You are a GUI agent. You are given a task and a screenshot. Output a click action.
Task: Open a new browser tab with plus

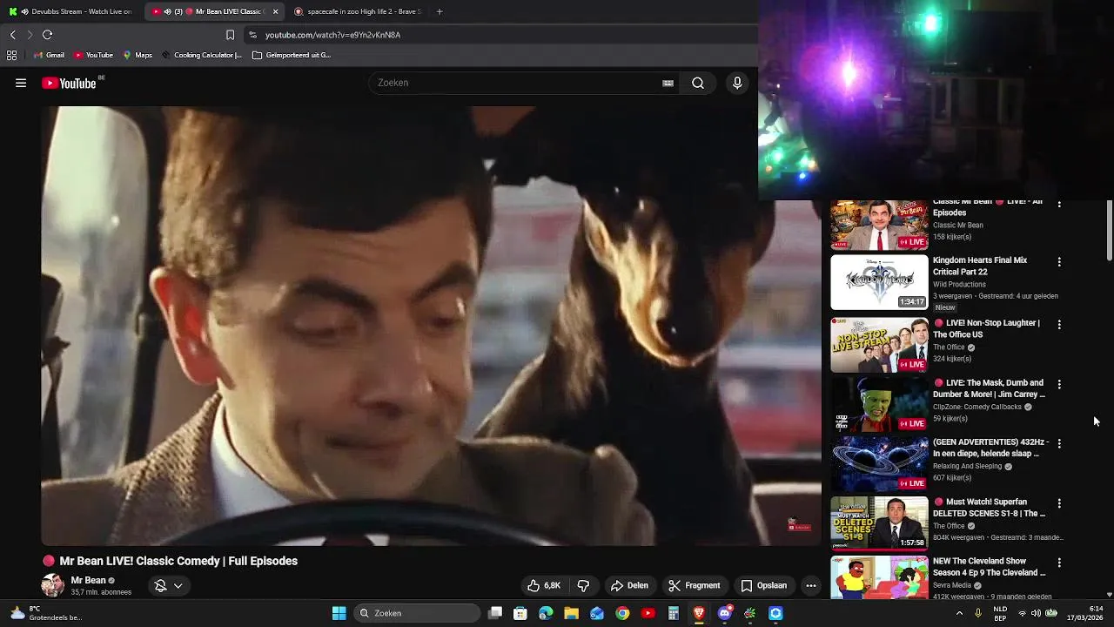(x=440, y=11)
